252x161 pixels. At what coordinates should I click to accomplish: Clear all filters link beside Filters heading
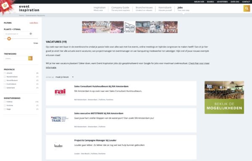[34, 23]
